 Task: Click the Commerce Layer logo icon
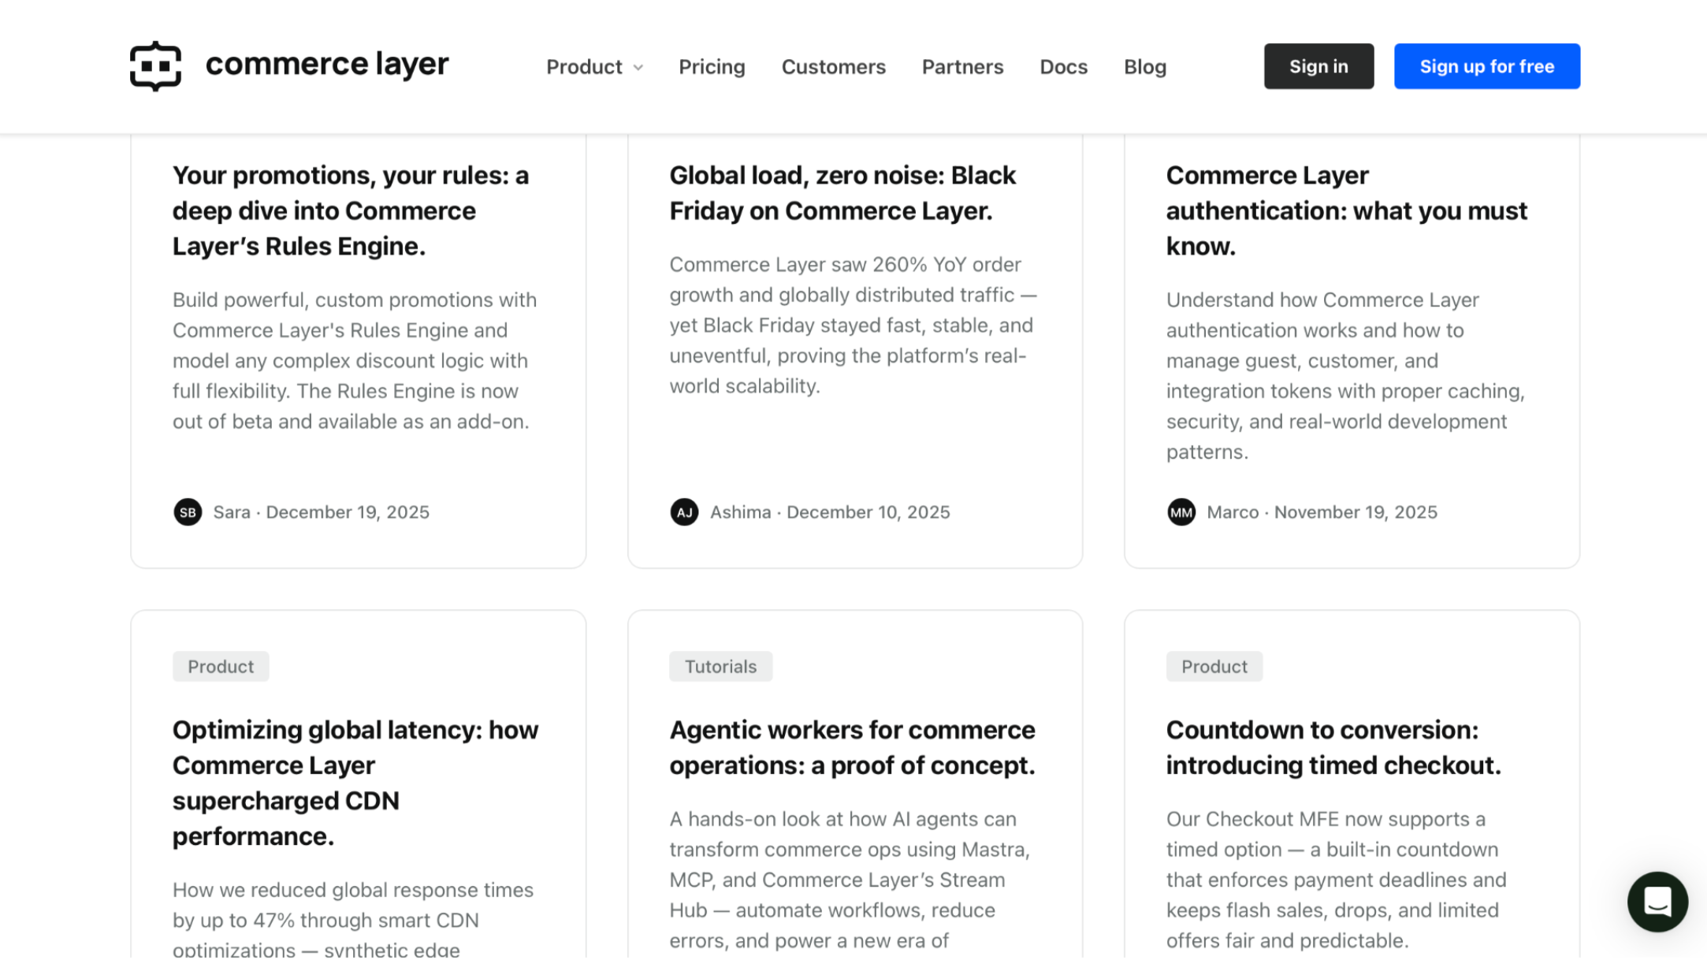(x=155, y=66)
